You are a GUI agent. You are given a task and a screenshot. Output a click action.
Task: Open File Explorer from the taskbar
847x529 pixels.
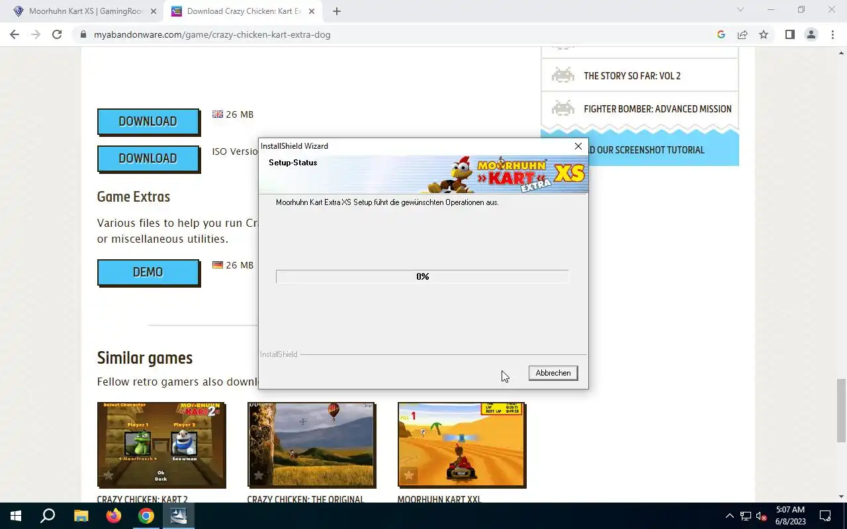81,516
